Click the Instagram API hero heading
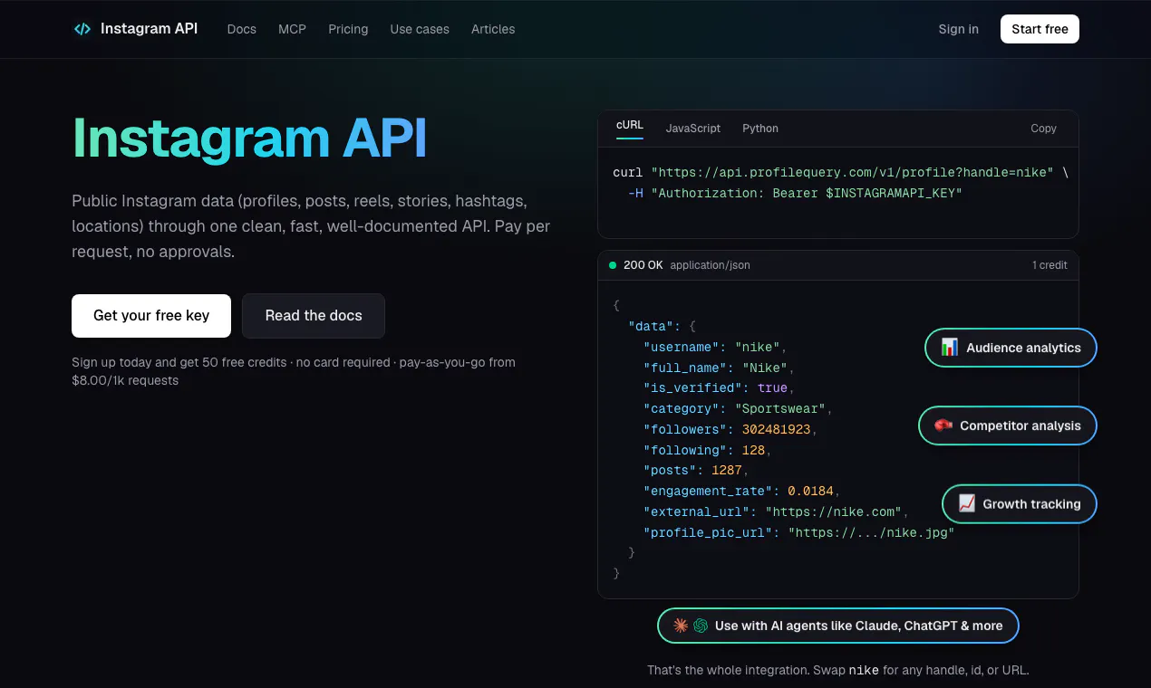The width and height of the screenshot is (1151, 688). 249,138
